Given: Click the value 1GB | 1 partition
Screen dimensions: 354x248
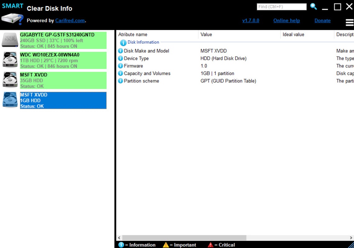Looking at the screenshot, I should coord(217,73).
